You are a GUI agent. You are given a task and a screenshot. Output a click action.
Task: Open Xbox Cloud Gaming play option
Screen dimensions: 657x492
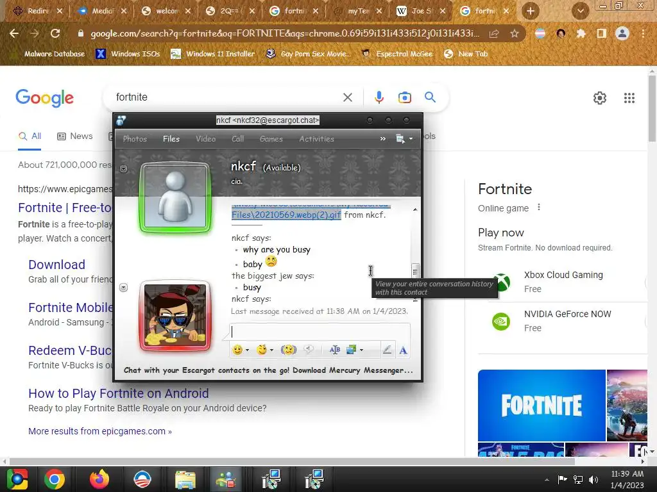click(563, 282)
